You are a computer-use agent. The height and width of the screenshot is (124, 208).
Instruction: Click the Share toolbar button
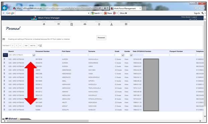[108, 13]
